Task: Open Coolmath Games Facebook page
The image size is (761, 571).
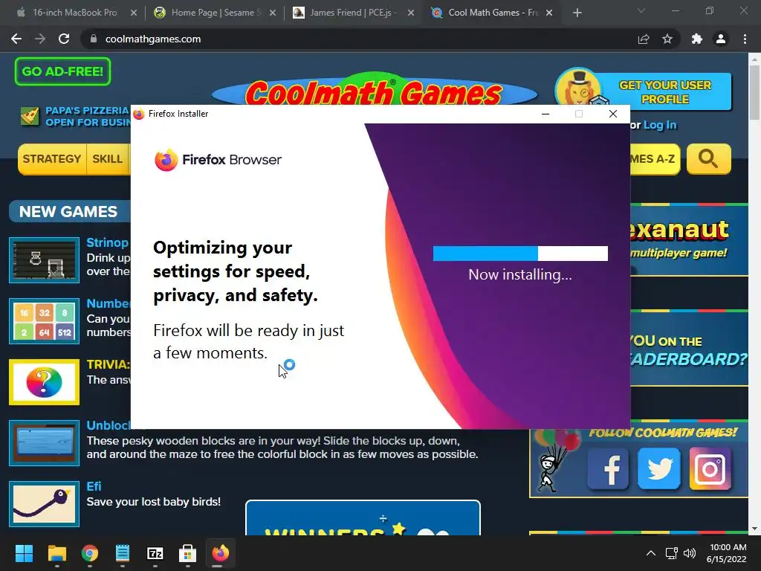Action: point(608,468)
